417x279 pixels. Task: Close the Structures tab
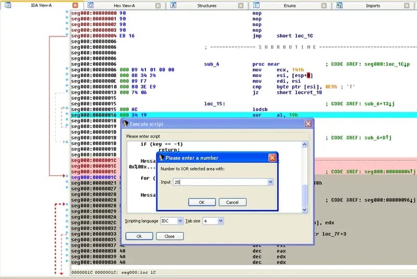pyautogui.click(x=241, y=5)
